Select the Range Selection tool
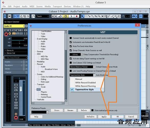The height and width of the screenshot is (128, 150). click(86, 16)
